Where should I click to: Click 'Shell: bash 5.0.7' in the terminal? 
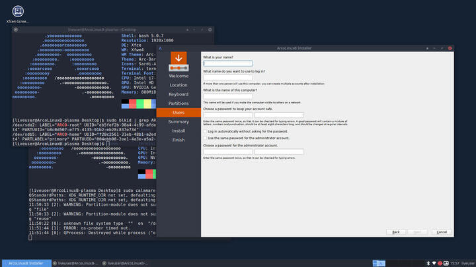[x=142, y=36]
